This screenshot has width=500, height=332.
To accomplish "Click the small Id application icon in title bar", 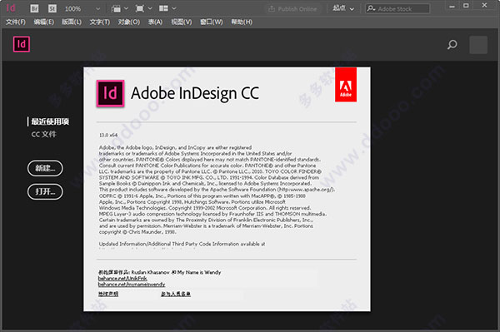I will tap(11, 8).
